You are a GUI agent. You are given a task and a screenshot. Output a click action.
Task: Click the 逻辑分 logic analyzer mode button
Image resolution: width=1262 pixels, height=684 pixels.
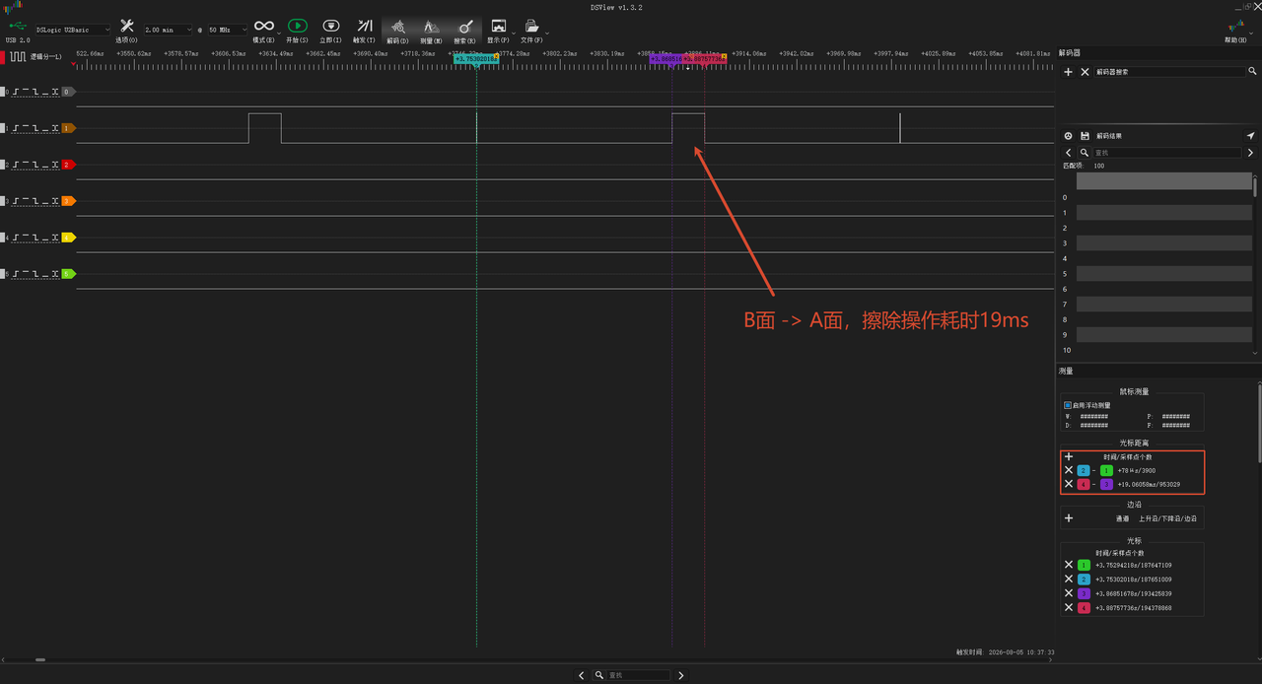pos(37,57)
